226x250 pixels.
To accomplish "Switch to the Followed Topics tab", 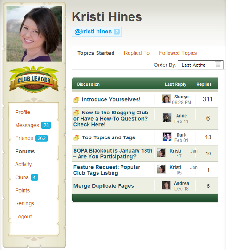I will click(178, 53).
